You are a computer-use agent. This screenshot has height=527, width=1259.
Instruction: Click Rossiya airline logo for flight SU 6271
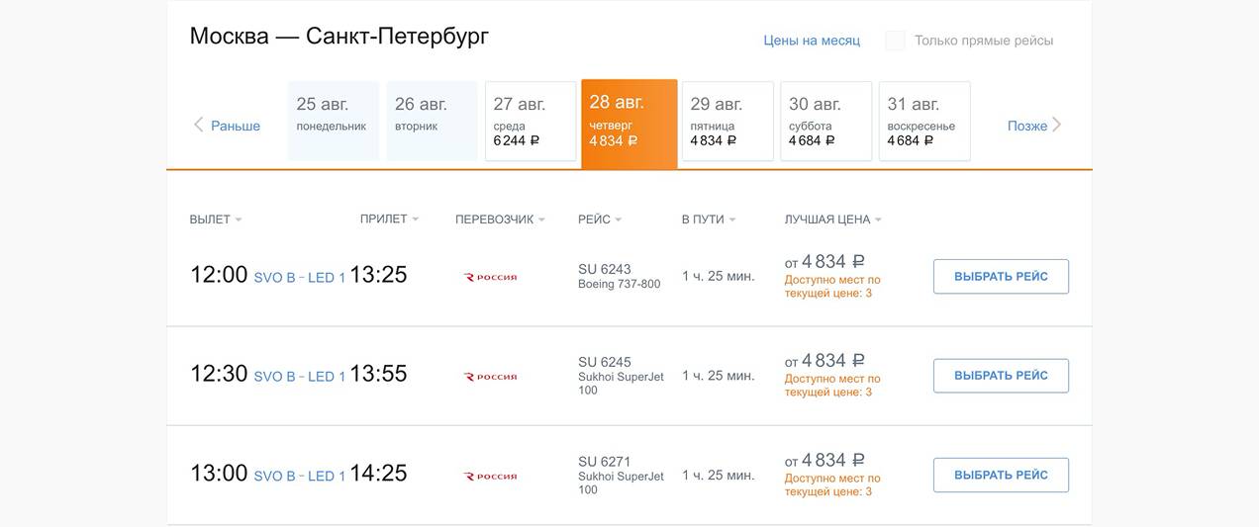pos(491,477)
